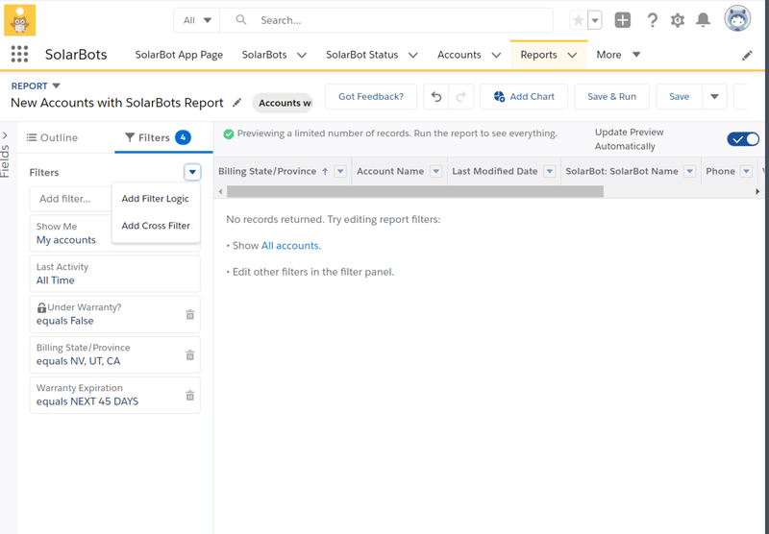The width and height of the screenshot is (769, 534).
Task: Open the global actions plus icon
Action: click(x=622, y=20)
